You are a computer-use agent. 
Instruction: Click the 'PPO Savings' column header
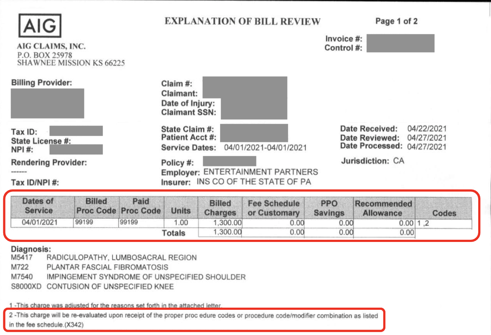(329, 208)
